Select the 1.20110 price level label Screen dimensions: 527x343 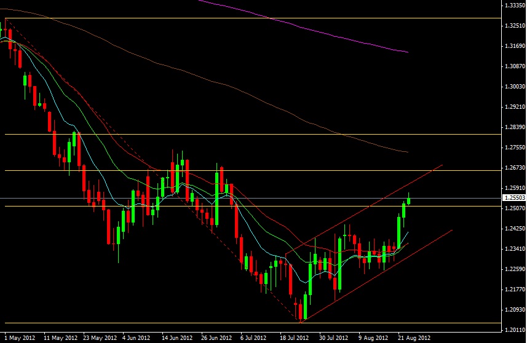[x=515, y=330]
